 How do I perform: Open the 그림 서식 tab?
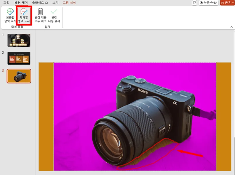69,3
